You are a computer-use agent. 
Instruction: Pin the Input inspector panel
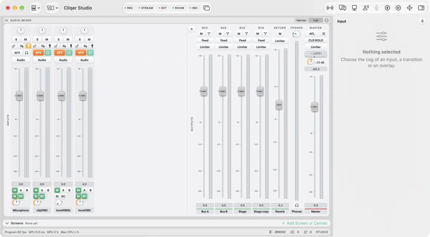[x=422, y=21]
